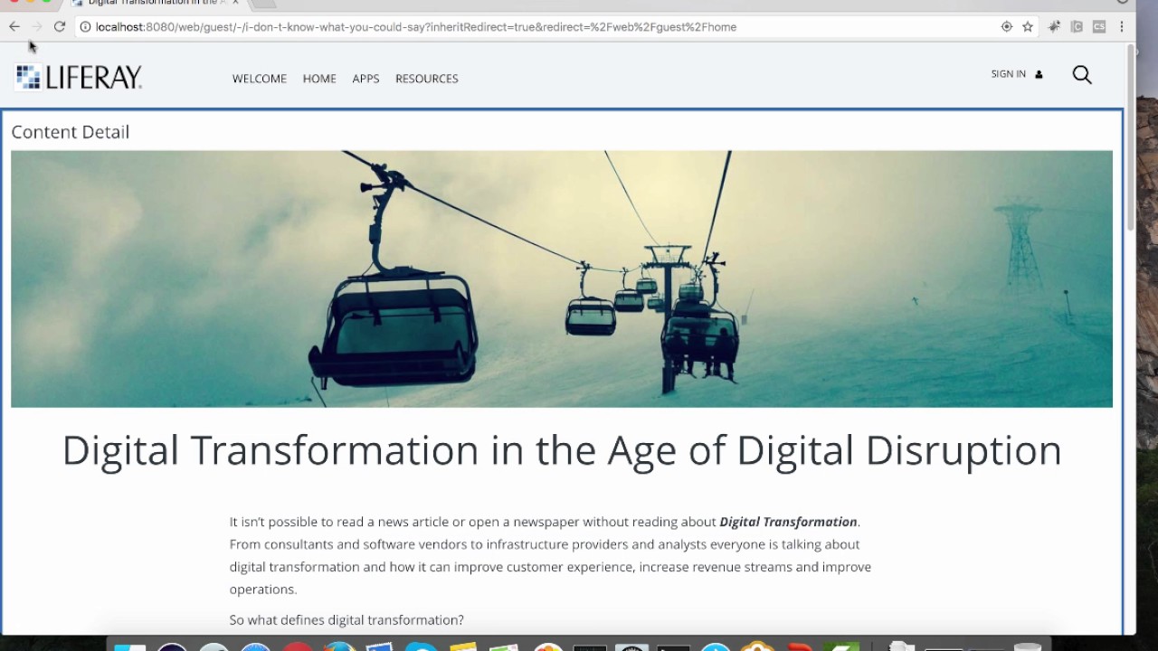Click the Sign In link
Viewport: 1158px width, 651px height.
coord(1008,74)
